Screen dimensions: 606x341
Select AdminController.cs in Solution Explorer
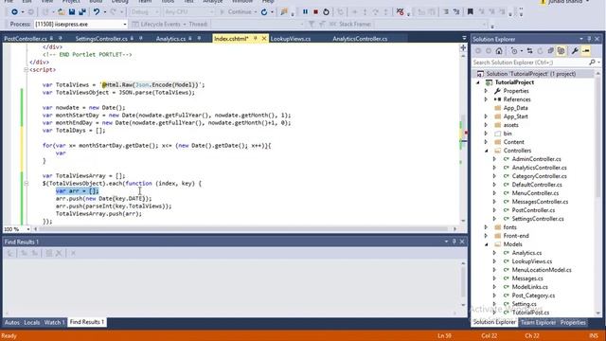click(536, 159)
